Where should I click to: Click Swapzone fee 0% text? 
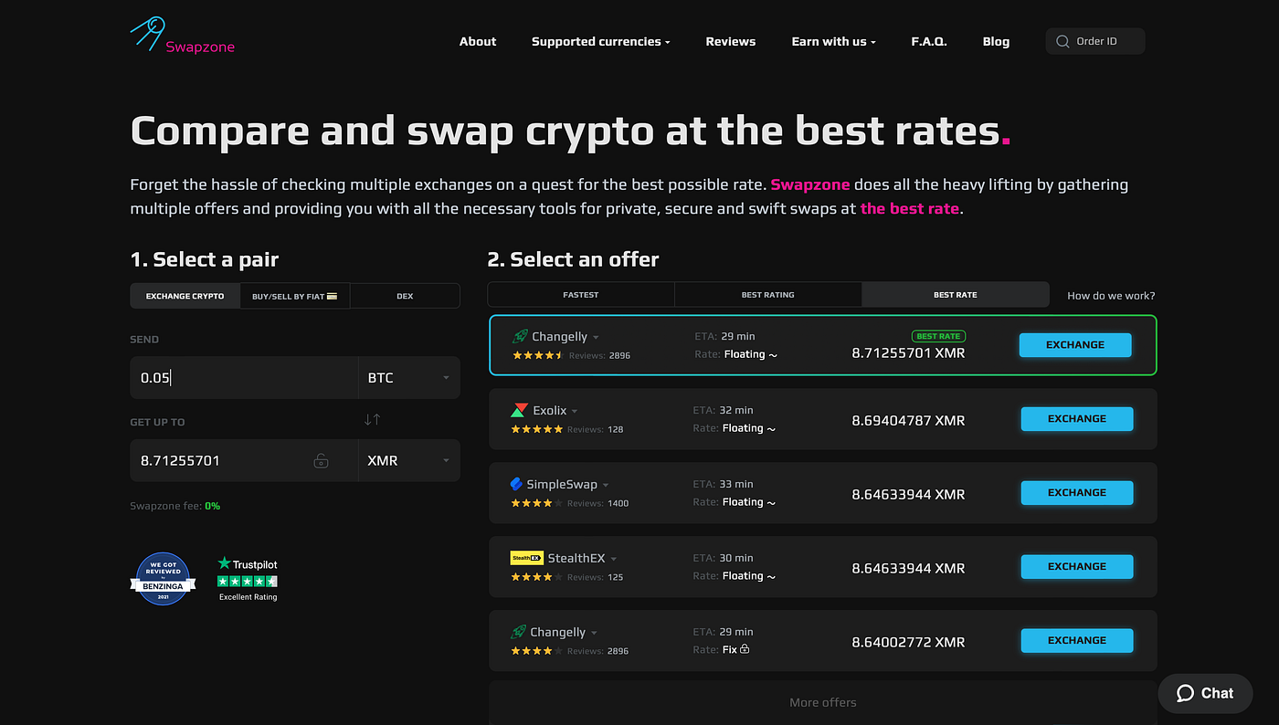coord(175,506)
